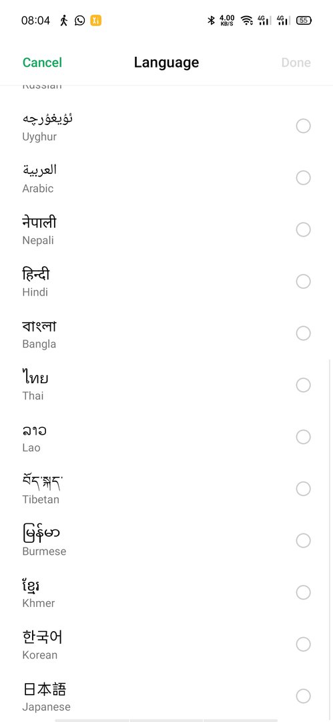Choose the Burmese radio button

pyautogui.click(x=303, y=541)
